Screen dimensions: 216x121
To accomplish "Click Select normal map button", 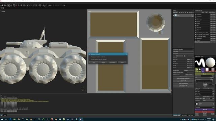I will 183,77.
